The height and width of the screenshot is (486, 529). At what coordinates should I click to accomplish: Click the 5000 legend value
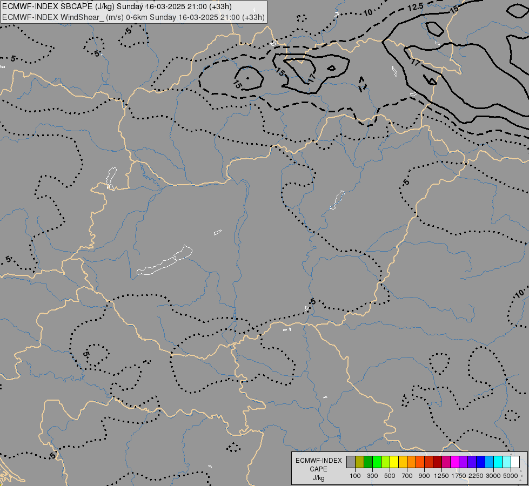coord(511,476)
